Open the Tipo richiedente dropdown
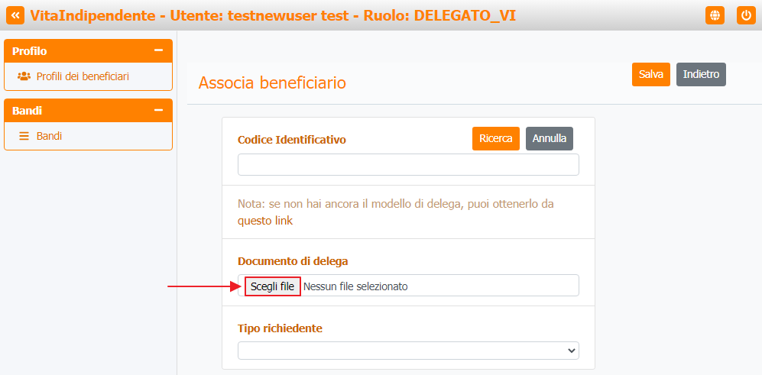The width and height of the screenshot is (762, 375). [408, 351]
